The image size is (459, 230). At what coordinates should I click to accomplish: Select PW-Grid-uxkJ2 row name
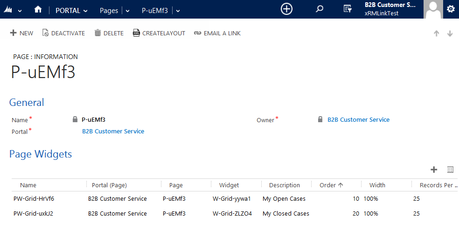34,213
